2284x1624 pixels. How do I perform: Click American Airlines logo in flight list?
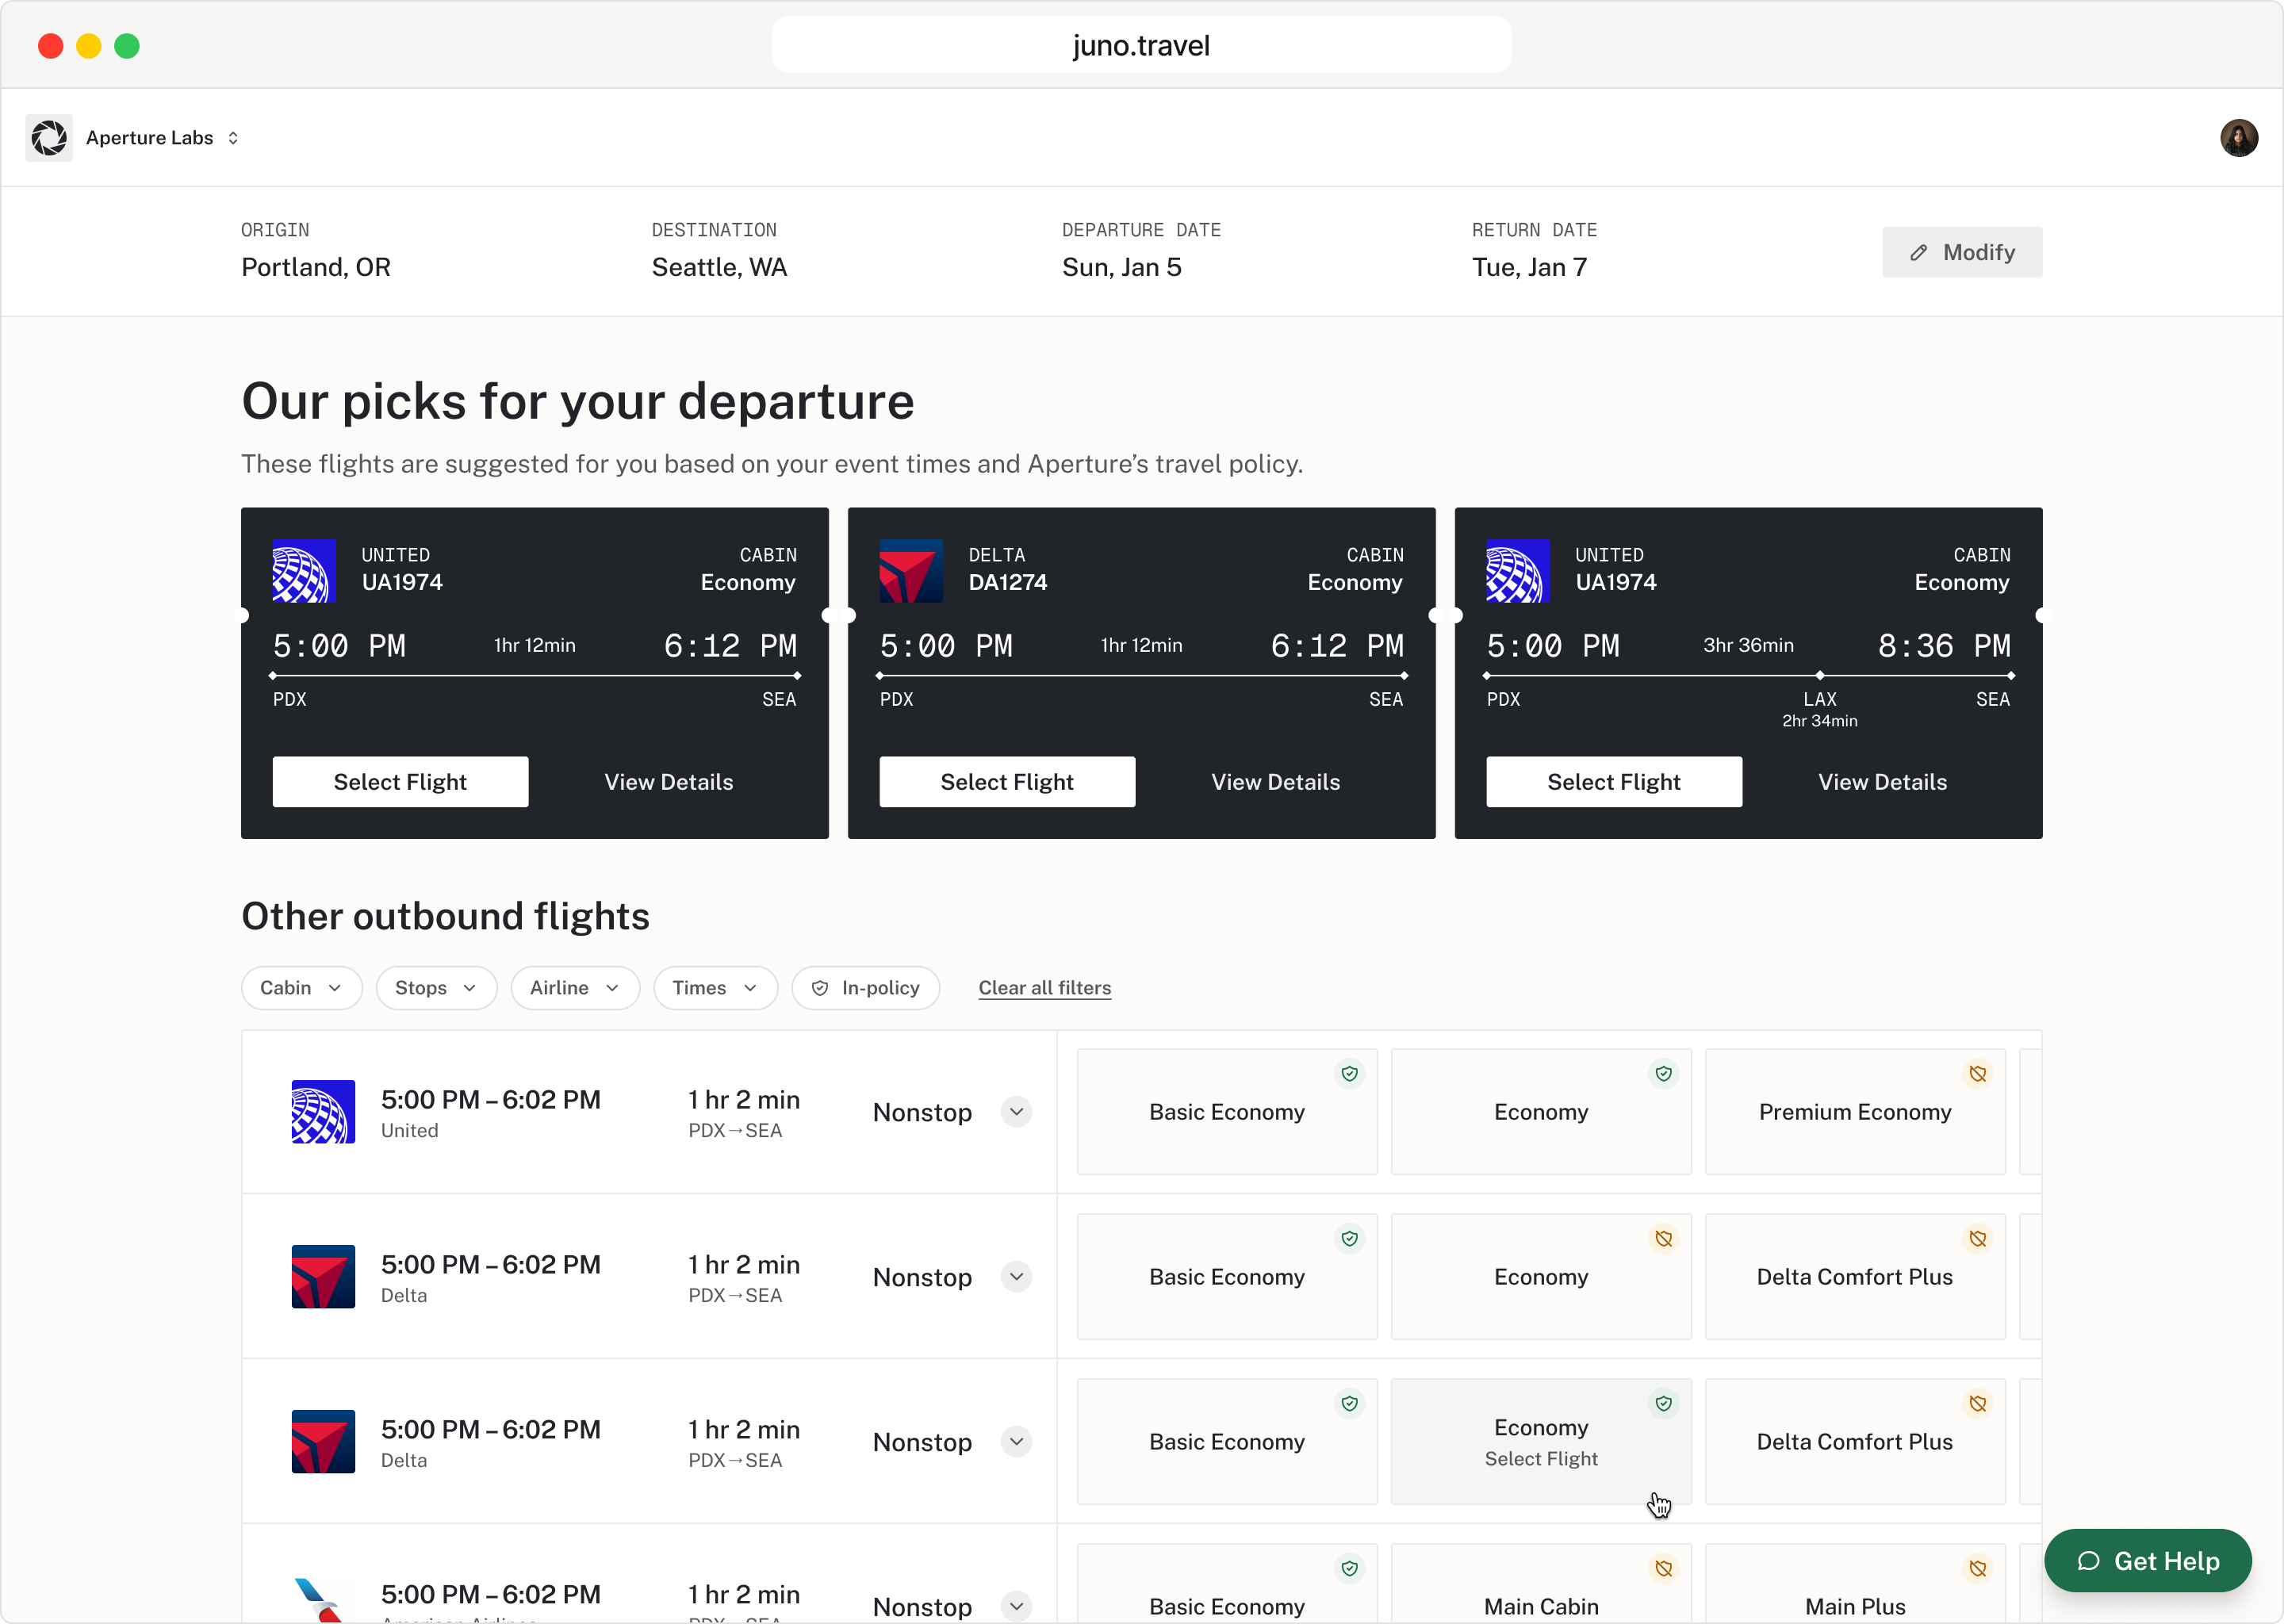point(322,1599)
